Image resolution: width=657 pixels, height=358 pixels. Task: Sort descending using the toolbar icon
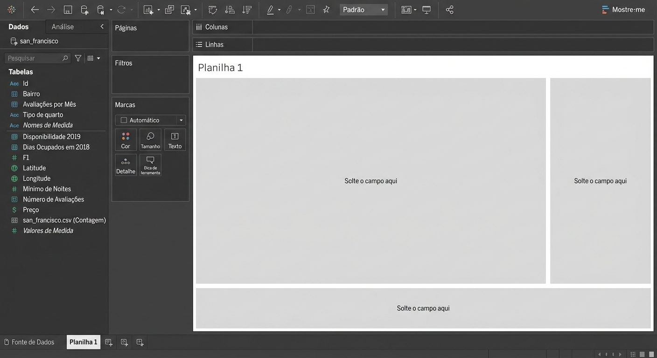[247, 10]
